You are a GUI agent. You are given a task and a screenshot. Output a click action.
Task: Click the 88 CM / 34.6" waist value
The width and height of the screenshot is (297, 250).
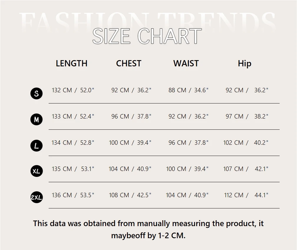(188, 90)
